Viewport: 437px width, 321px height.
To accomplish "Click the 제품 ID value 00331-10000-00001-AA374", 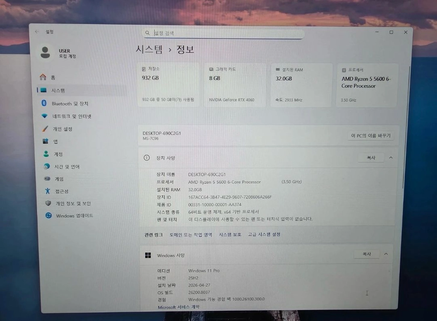I will click(x=214, y=204).
